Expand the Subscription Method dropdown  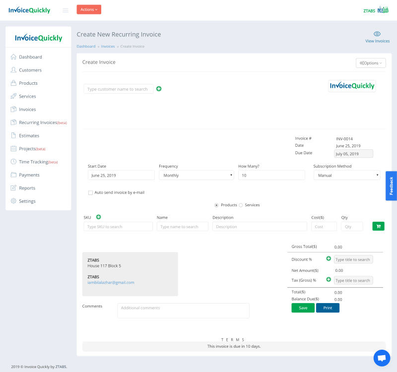pyautogui.click(x=346, y=175)
